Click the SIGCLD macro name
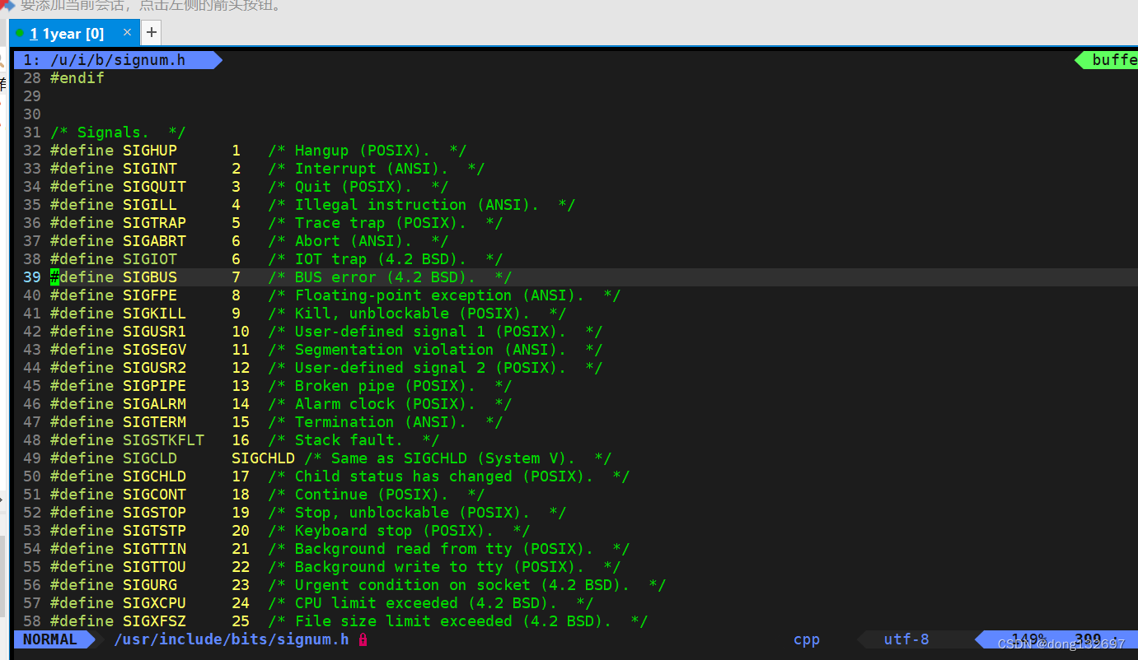 click(x=150, y=458)
